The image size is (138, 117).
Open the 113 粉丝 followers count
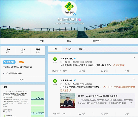coord(23,51)
